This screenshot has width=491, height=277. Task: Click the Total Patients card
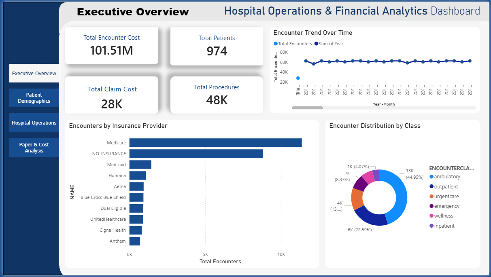217,45
